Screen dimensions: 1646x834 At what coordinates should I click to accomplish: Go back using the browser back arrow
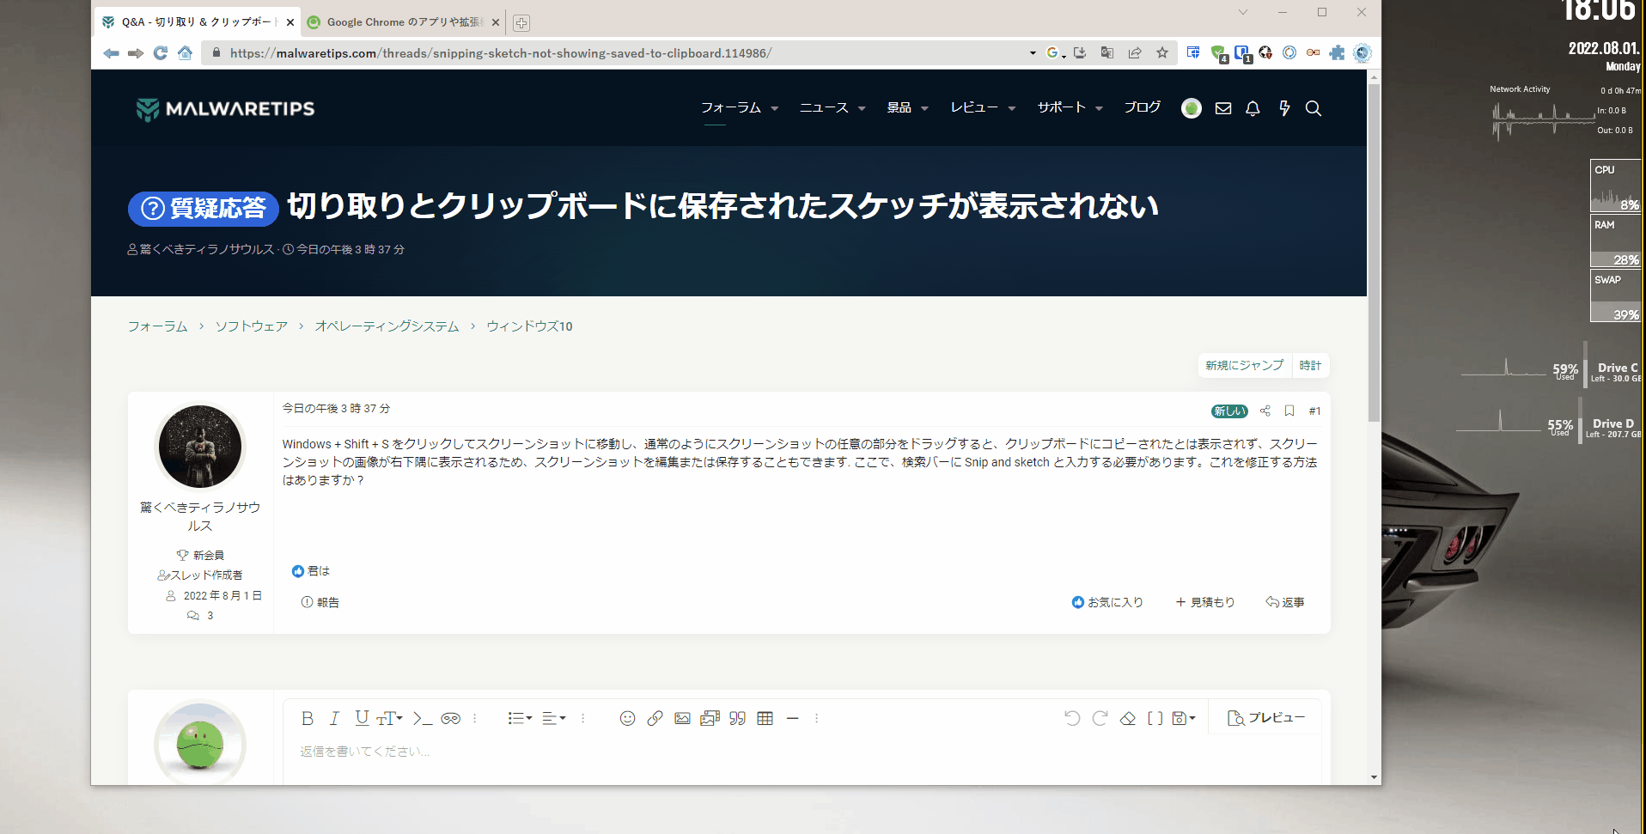tap(111, 53)
